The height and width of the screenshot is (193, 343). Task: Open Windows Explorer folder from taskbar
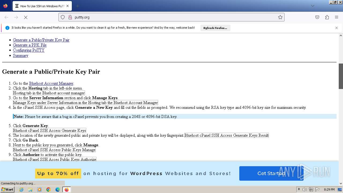(x=30, y=190)
